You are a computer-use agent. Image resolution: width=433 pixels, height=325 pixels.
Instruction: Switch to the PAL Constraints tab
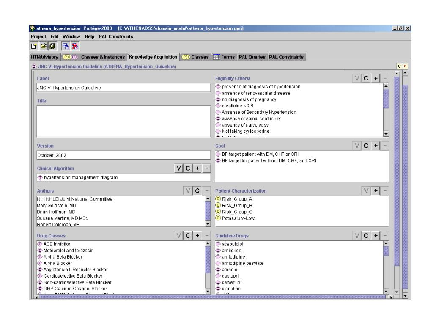[x=286, y=57]
